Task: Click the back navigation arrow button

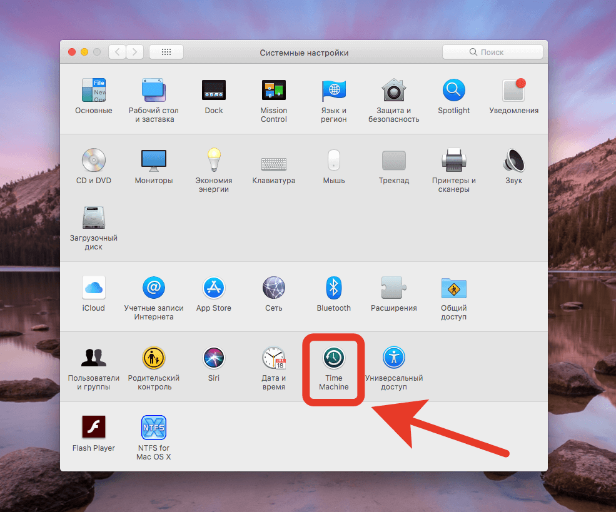Action: [x=118, y=53]
